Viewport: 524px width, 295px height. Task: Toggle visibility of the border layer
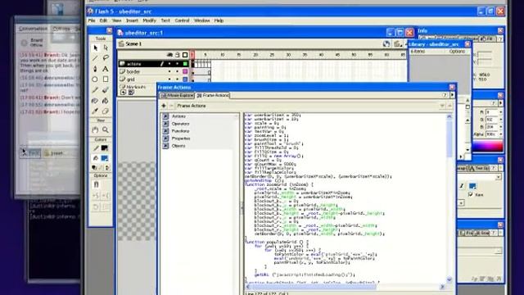coord(169,71)
